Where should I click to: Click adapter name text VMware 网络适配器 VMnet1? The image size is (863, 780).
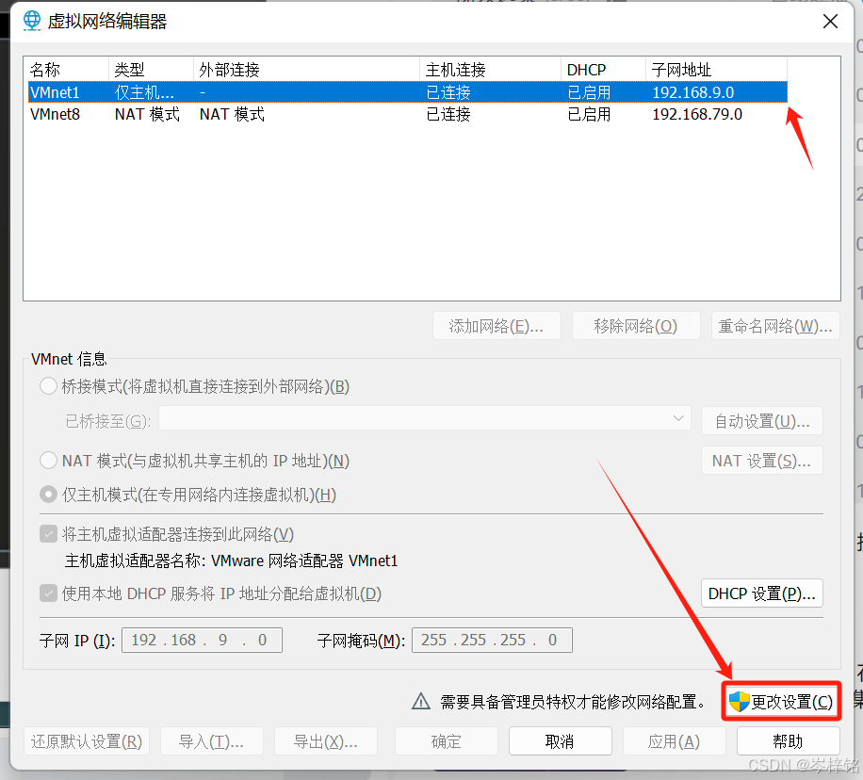304,561
